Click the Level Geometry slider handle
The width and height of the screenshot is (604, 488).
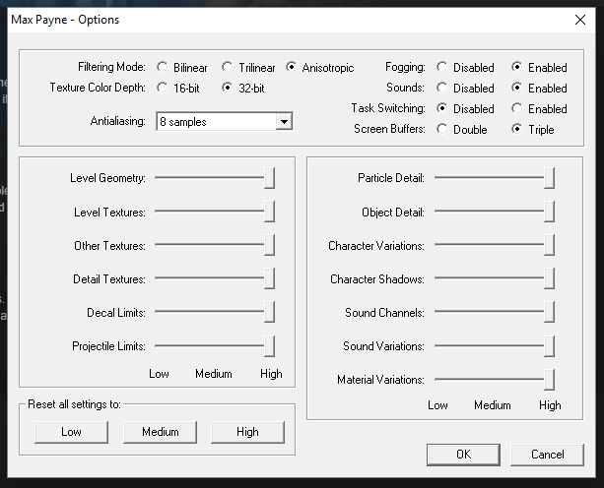(269, 178)
